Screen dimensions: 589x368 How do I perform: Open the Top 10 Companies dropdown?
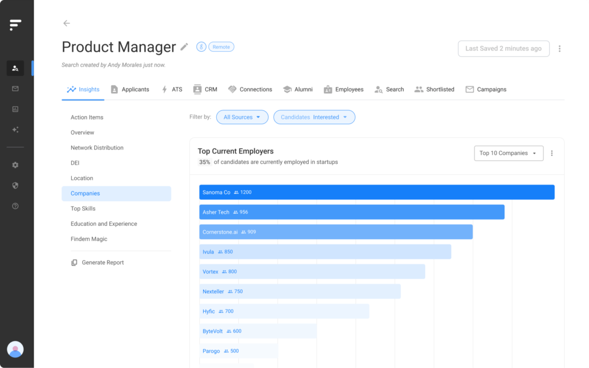(508, 153)
